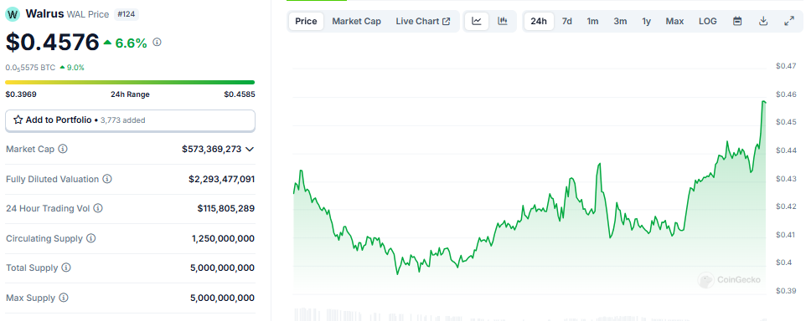Open the Live Chart external link
The height and width of the screenshot is (321, 811).
(423, 21)
